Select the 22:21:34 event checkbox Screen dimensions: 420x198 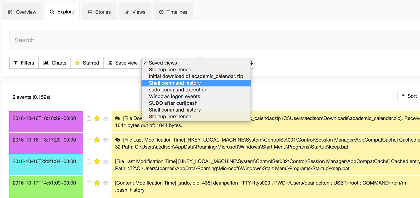click(x=89, y=161)
